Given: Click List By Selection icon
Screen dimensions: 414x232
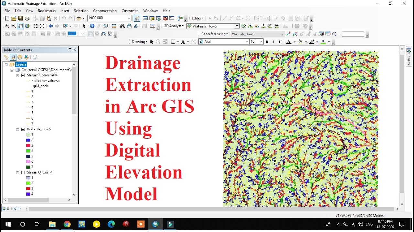Looking at the screenshot, I should [x=27, y=57].
